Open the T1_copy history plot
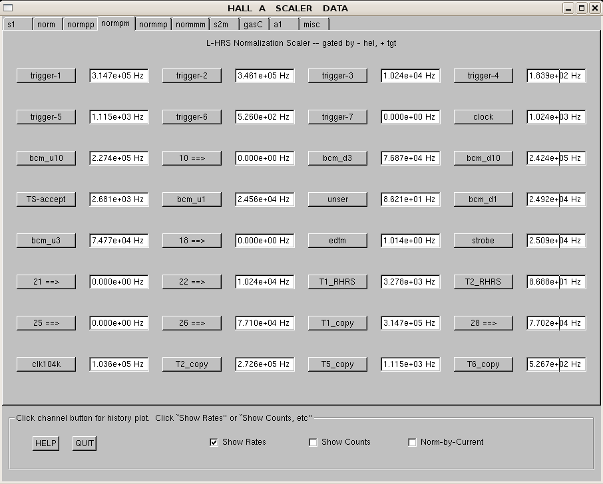The width and height of the screenshot is (603, 484). [337, 323]
